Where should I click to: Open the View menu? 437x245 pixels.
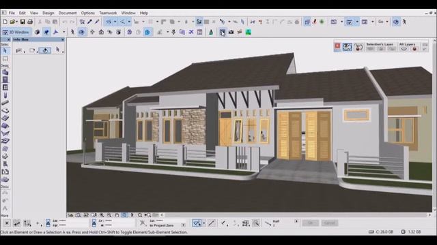34,13
